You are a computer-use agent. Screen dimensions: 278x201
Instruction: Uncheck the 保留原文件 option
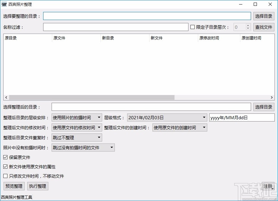[5, 157]
